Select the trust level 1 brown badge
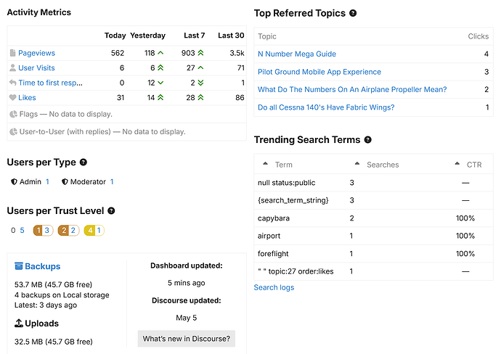The width and height of the screenshot is (501, 354). 43,230
